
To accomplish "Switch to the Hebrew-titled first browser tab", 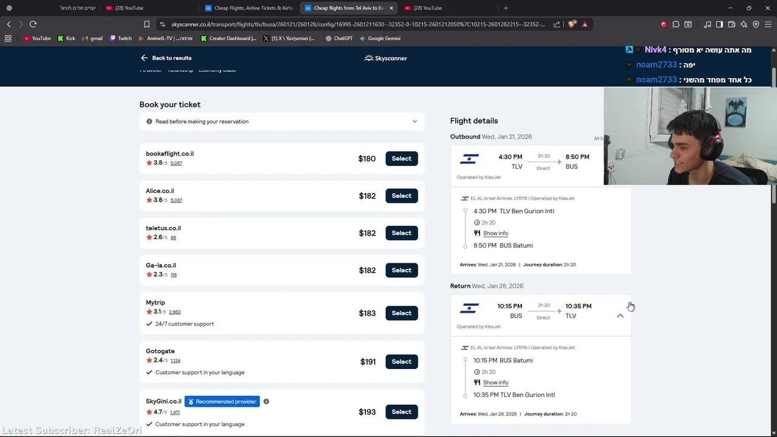I will coord(51,8).
